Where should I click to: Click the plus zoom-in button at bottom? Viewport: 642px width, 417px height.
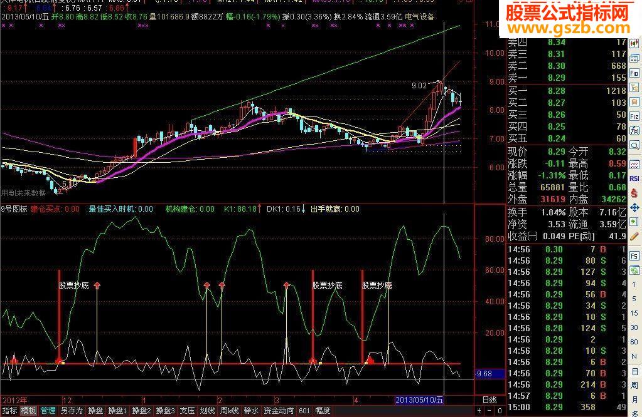tap(479, 411)
